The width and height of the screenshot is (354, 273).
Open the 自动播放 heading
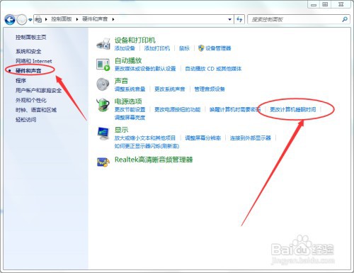(x=128, y=61)
